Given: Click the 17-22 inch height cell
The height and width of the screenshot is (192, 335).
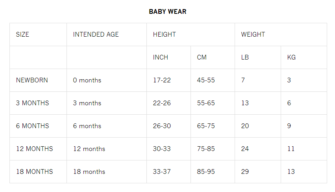Looking at the screenshot, I should pos(162,80).
